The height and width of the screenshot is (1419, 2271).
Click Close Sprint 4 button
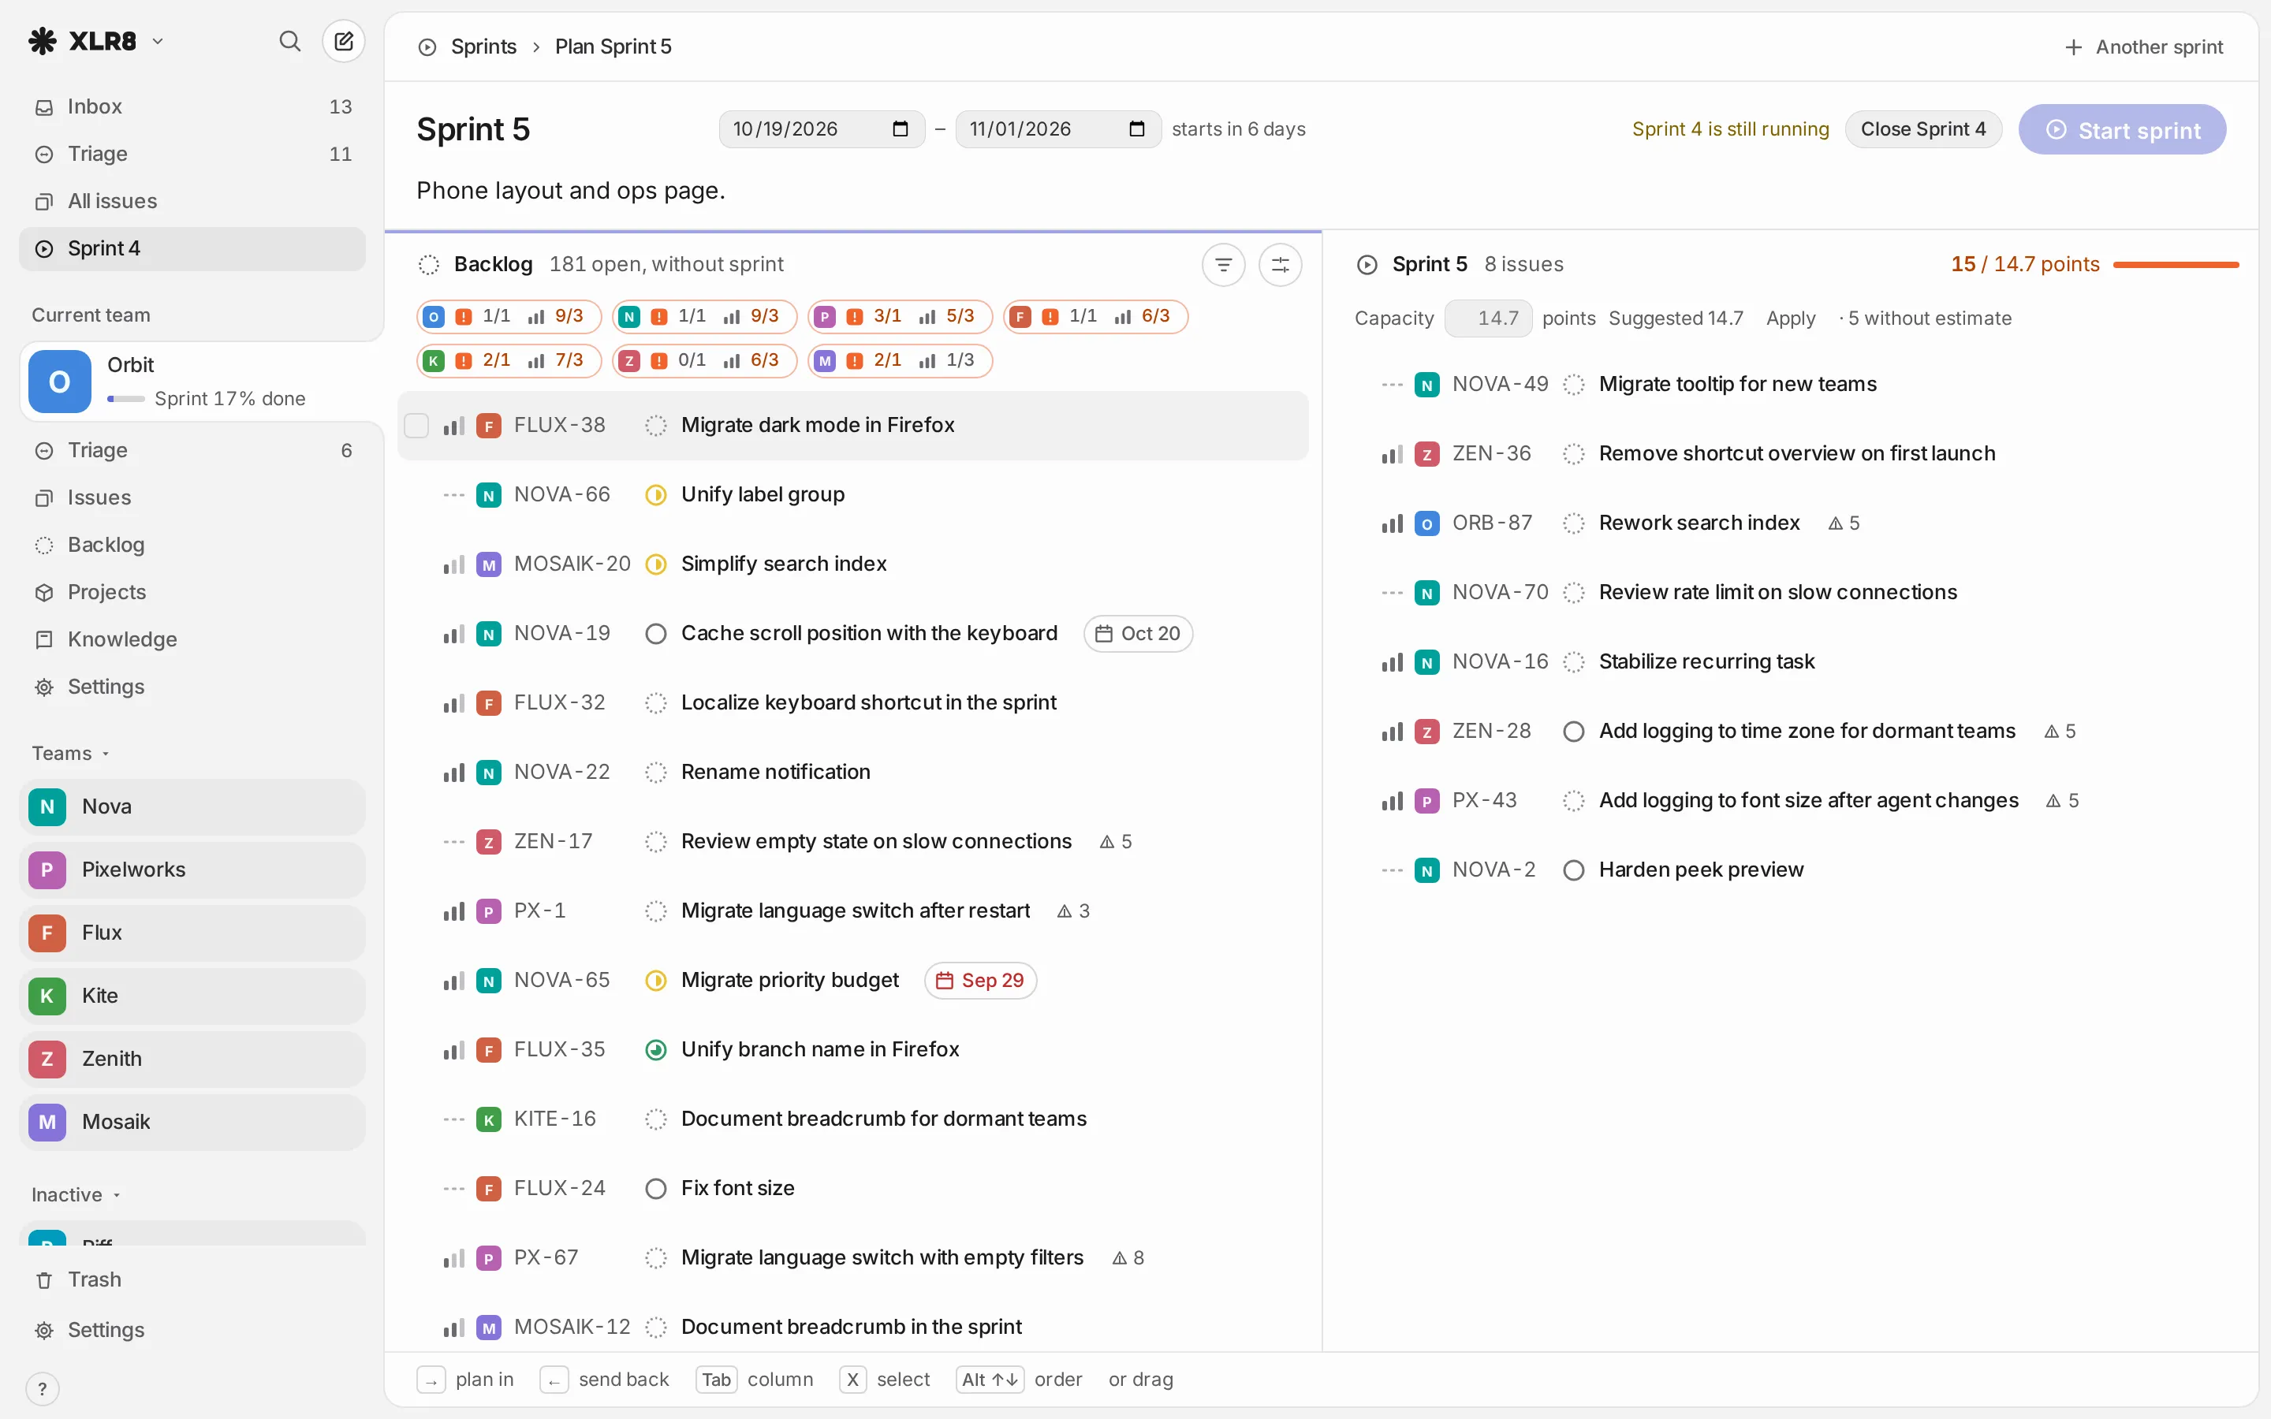(1922, 129)
